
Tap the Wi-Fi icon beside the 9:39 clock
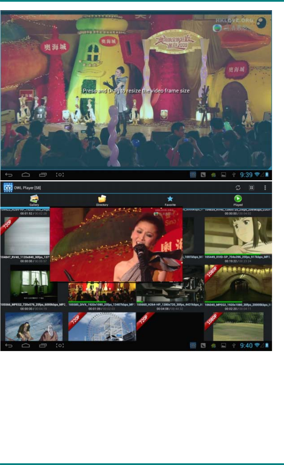(x=257, y=175)
